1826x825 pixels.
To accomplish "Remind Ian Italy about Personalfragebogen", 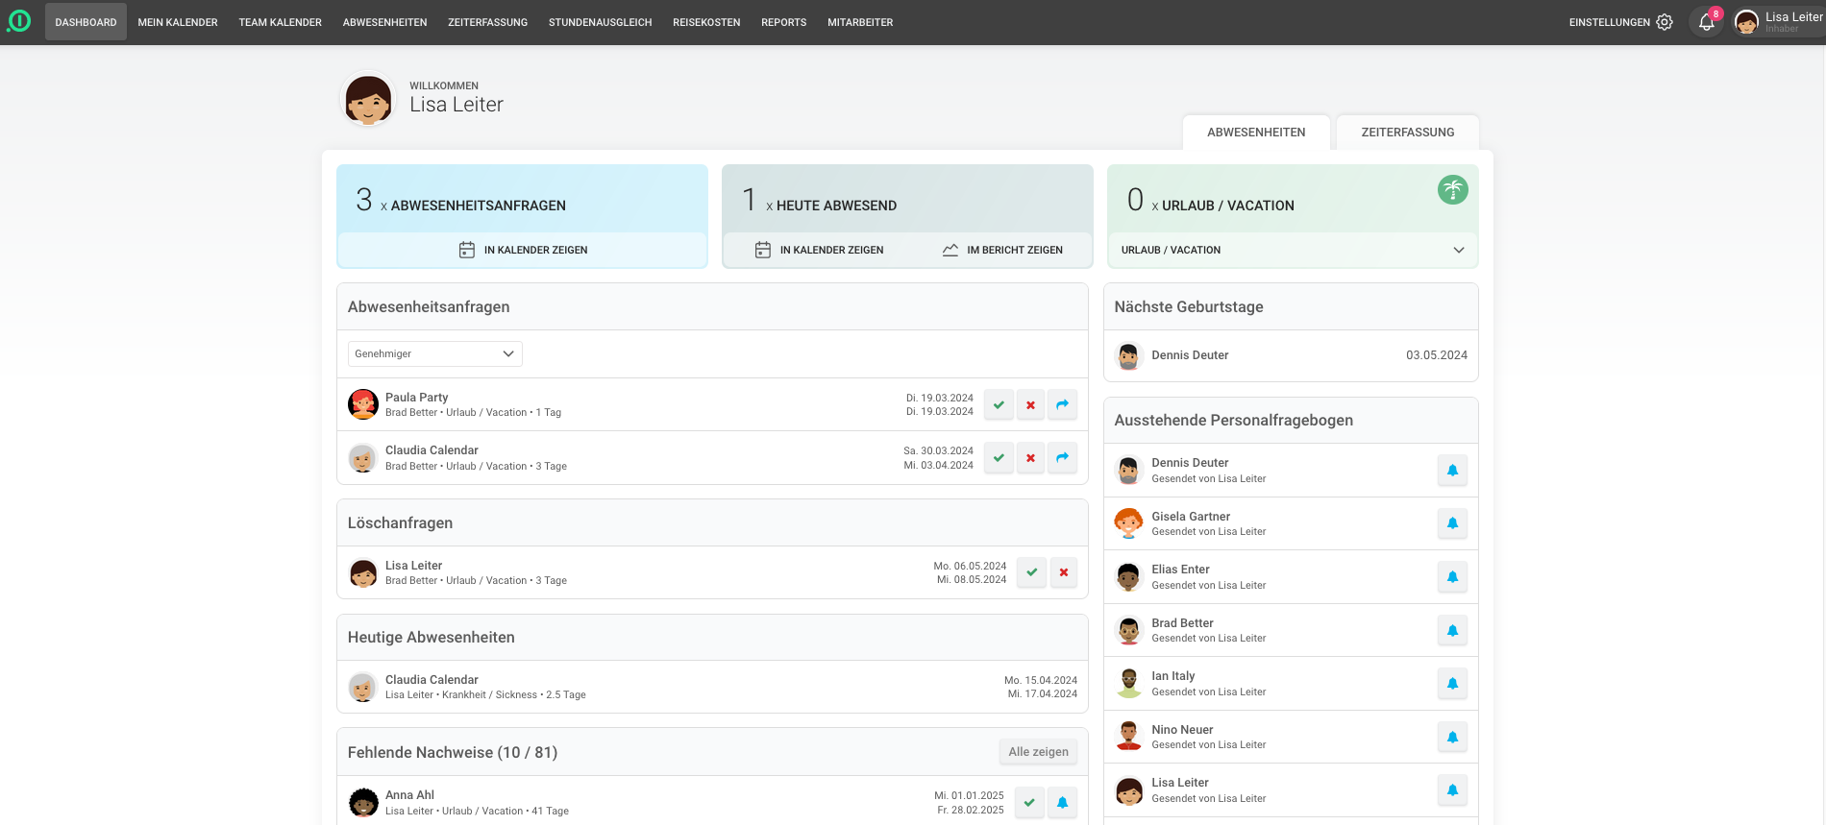I will click(1452, 684).
